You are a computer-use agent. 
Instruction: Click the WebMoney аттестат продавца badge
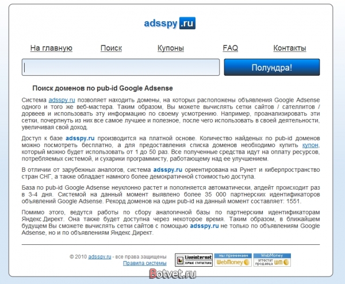[272, 260]
